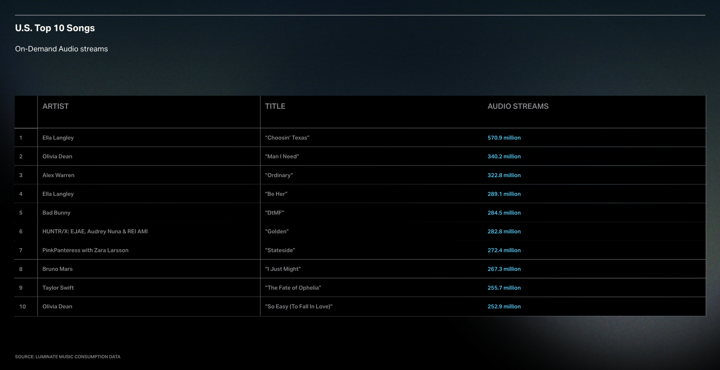Image resolution: width=720 pixels, height=370 pixels.
Task: Click the title "Be Her"
Action: (x=277, y=194)
